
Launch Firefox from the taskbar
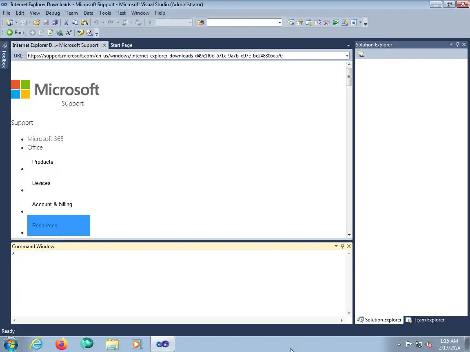coord(62,343)
